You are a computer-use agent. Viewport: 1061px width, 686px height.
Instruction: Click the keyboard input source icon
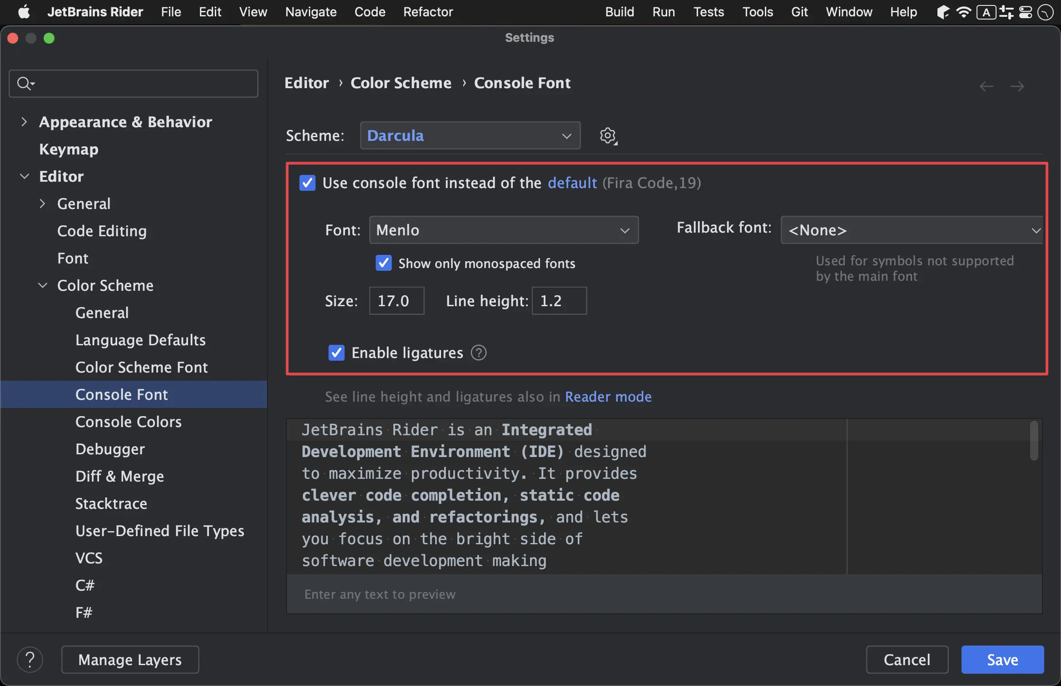tap(986, 12)
